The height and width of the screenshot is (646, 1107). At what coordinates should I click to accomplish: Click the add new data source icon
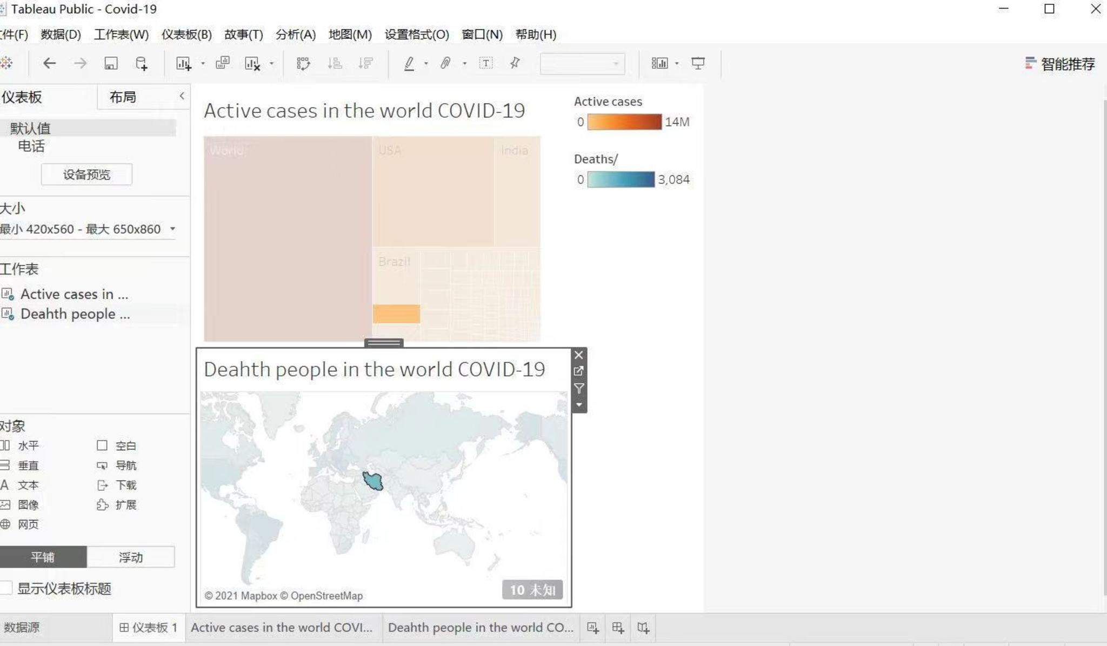(x=141, y=63)
